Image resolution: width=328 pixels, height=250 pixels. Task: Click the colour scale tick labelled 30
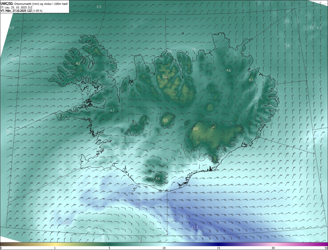pyautogui.click(x=273, y=248)
